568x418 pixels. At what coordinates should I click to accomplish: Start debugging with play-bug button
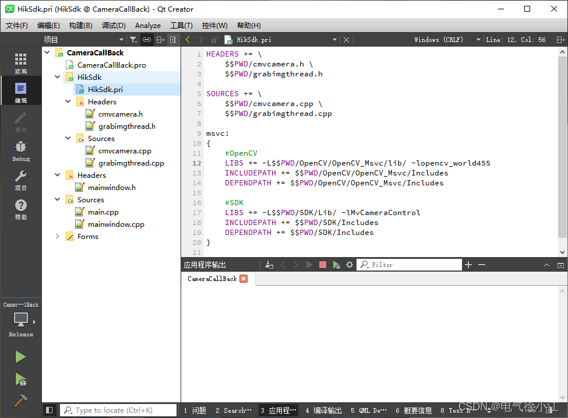pos(20,379)
